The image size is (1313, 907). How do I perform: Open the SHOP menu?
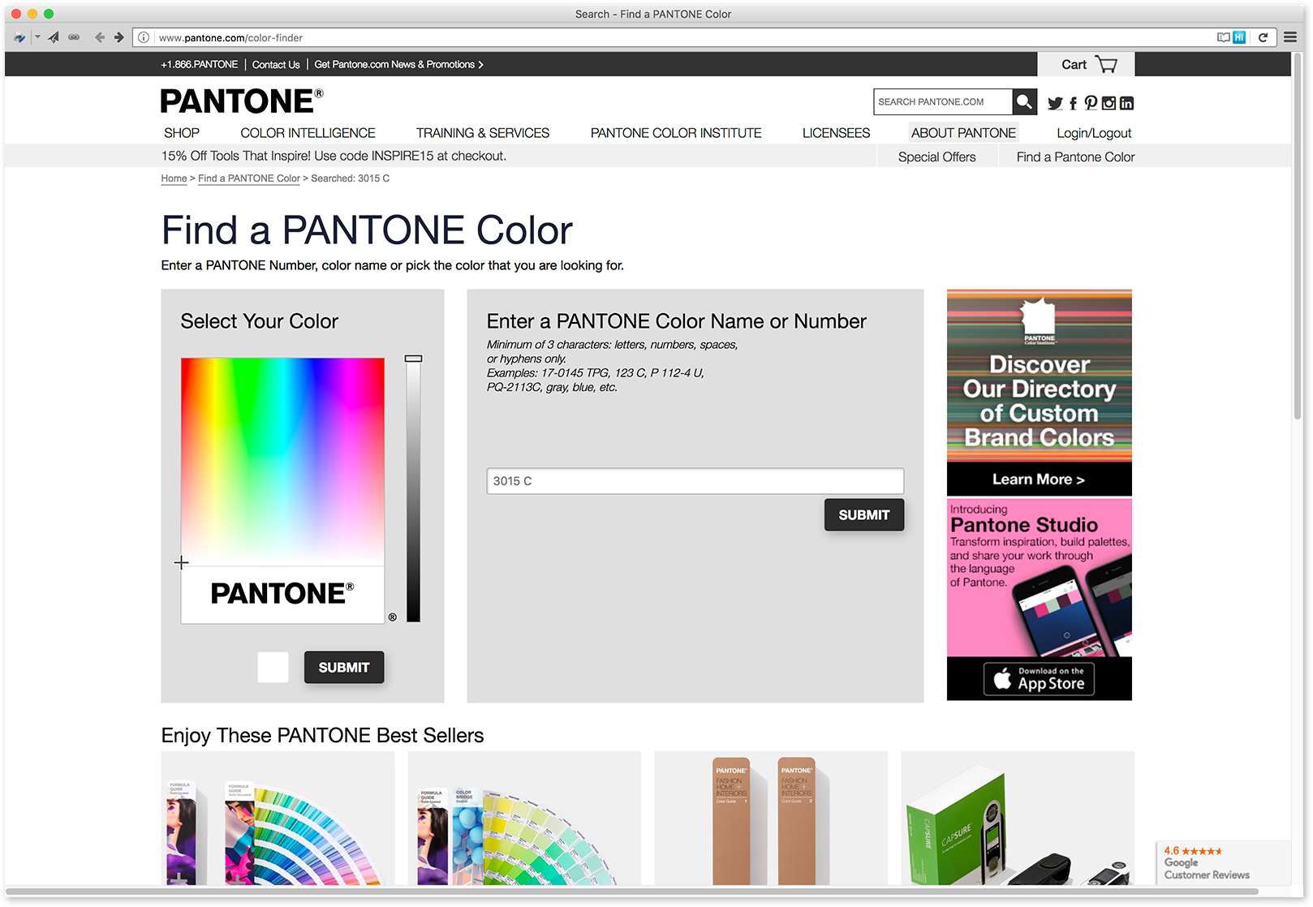click(182, 133)
